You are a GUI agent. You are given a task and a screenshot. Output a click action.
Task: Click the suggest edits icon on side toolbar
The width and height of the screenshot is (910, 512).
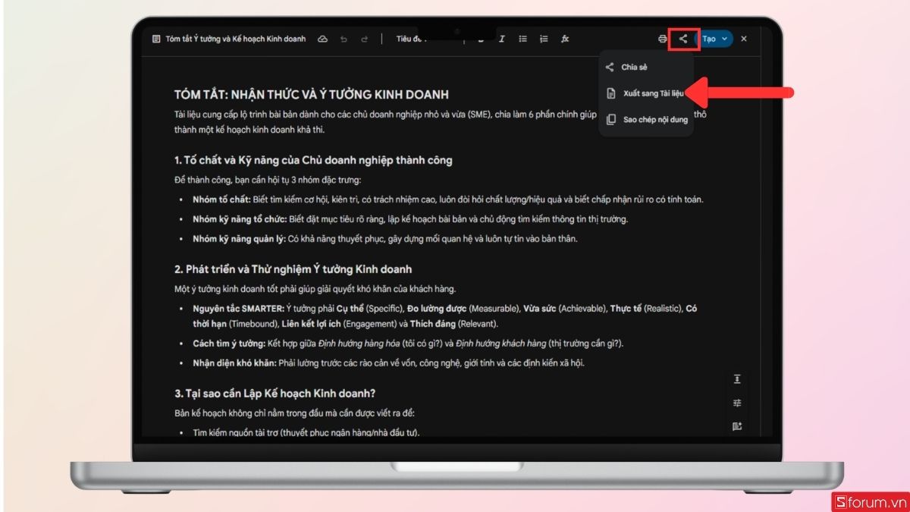737,426
